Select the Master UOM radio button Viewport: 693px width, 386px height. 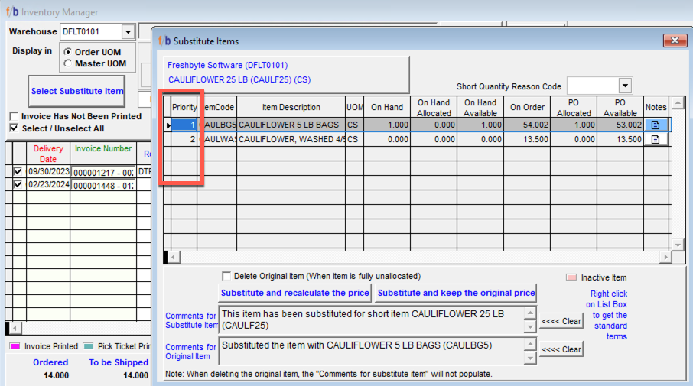click(68, 63)
